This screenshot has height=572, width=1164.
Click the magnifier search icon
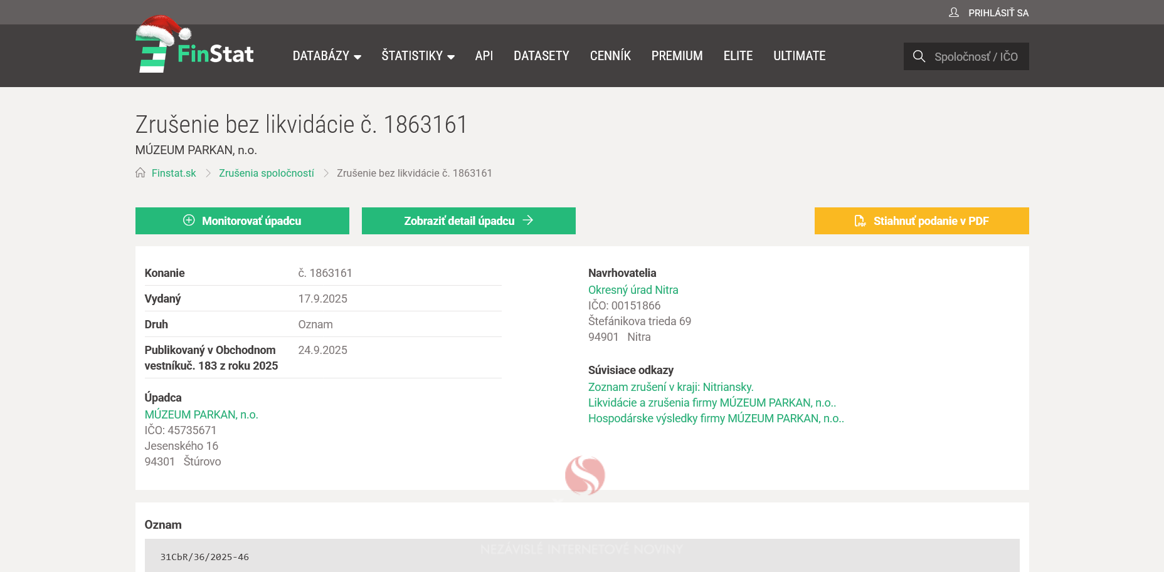(x=919, y=56)
